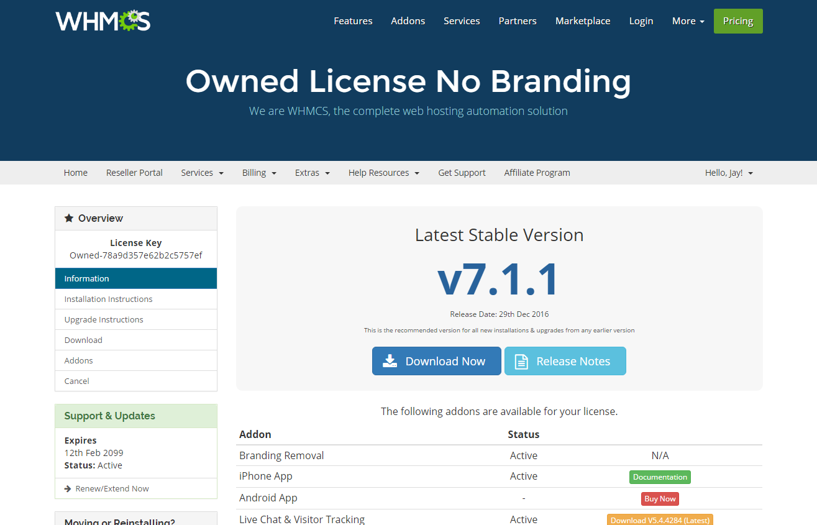Click the Latest Stable Version heading
Image resolution: width=817 pixels, height=525 pixels.
coord(499,235)
